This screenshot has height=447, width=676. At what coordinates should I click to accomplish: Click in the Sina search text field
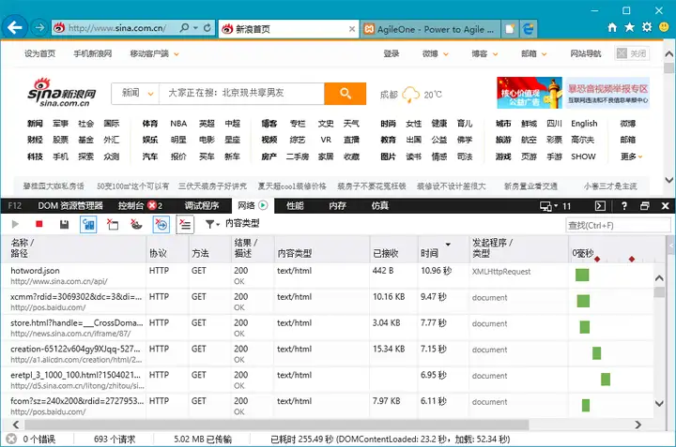point(241,94)
